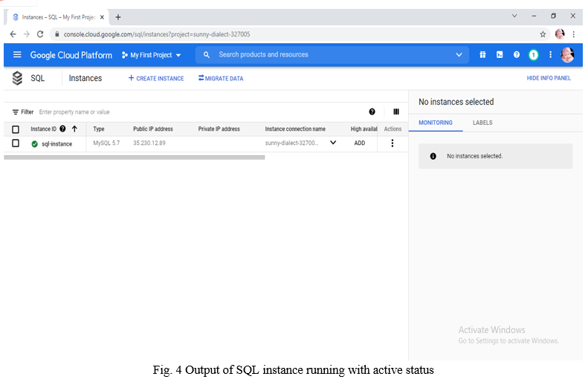Click the Chrome profile avatar

click(x=560, y=34)
